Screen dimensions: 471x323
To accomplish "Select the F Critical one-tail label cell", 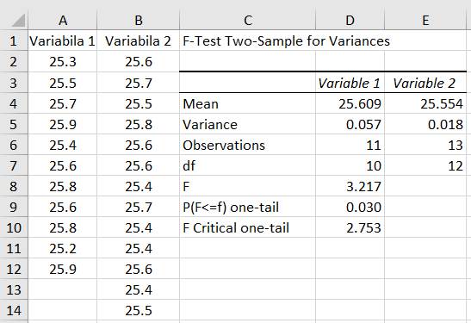I will coord(247,227).
